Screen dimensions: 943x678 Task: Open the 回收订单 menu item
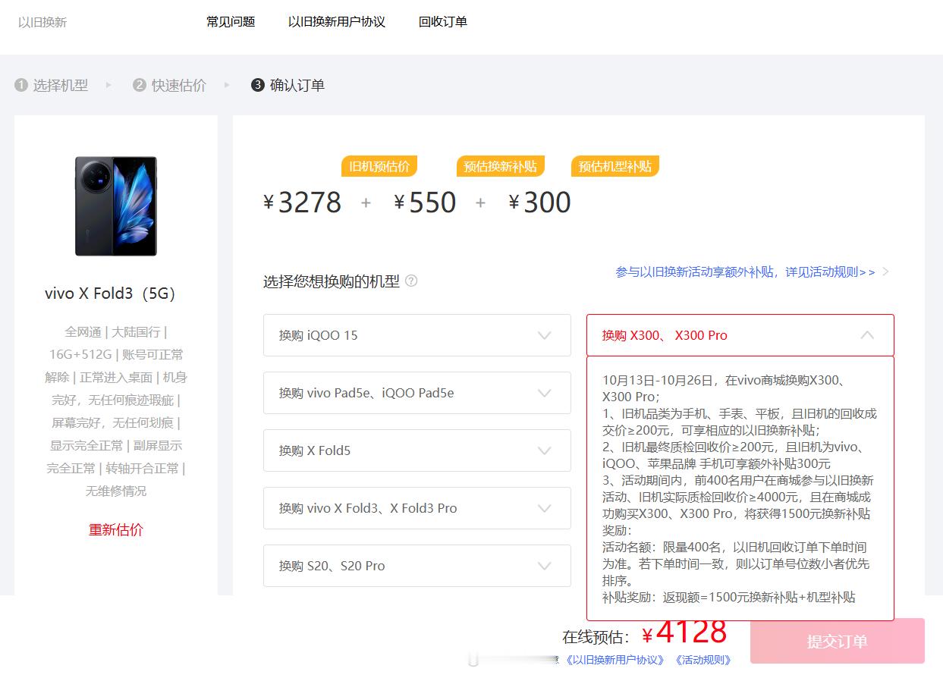point(443,22)
